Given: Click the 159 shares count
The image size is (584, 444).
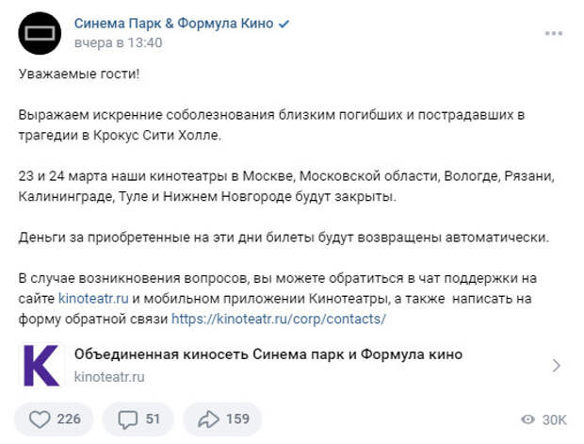Looking at the screenshot, I should pos(237,419).
